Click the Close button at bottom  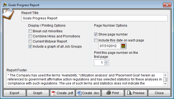(159, 93)
